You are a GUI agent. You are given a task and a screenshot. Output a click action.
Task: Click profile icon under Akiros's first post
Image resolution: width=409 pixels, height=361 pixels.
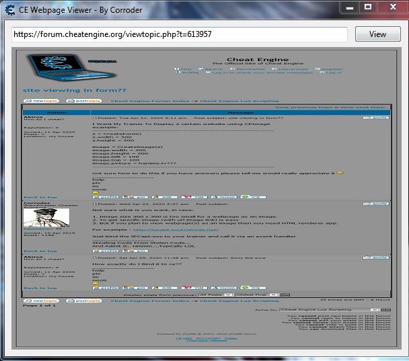(106, 197)
